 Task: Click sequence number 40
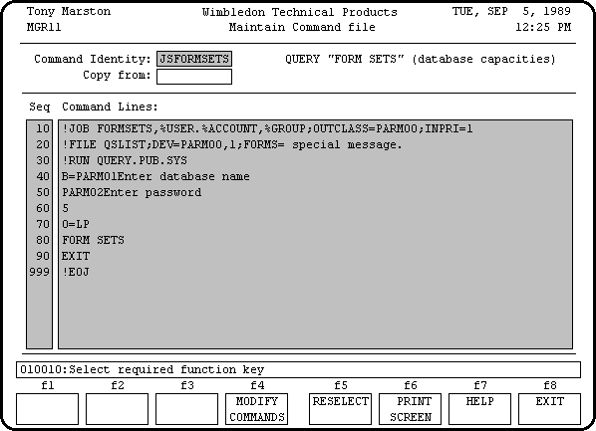43,176
